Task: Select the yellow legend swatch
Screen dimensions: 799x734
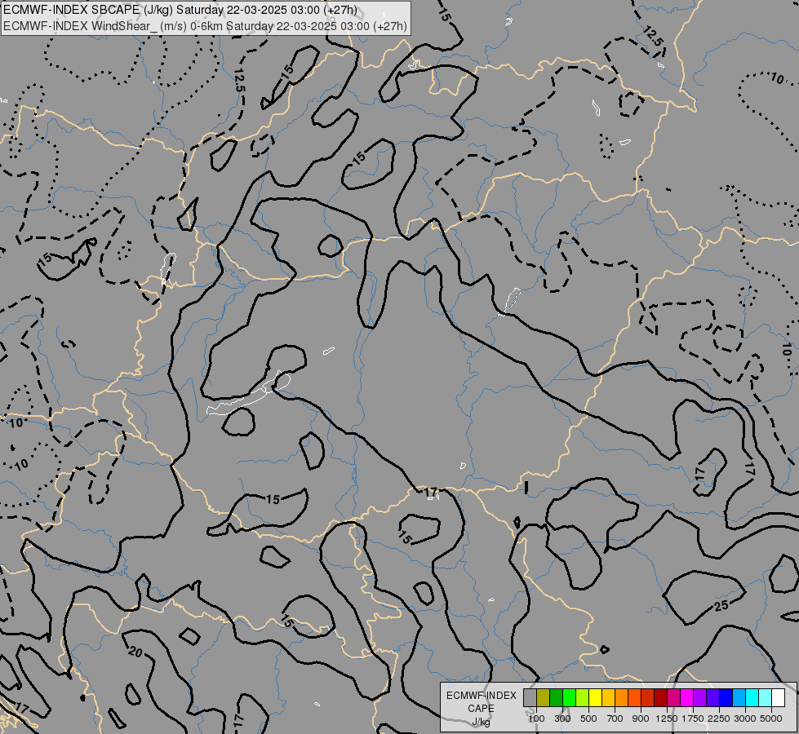Action: [595, 698]
